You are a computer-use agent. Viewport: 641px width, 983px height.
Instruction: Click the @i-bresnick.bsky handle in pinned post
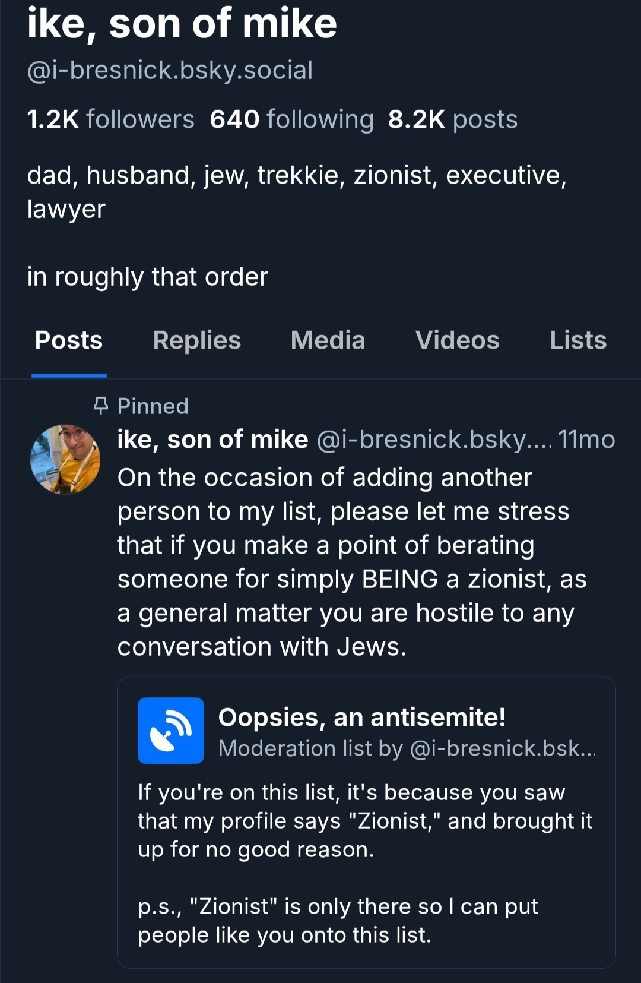point(434,440)
